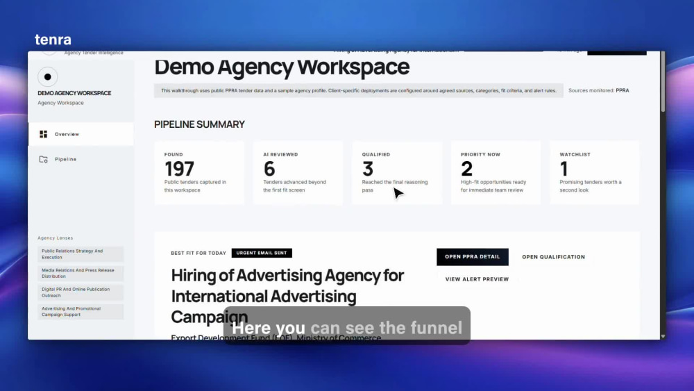Click the Agency Workspace subtitle in sidebar
This screenshot has width=694, height=391.
(60, 103)
